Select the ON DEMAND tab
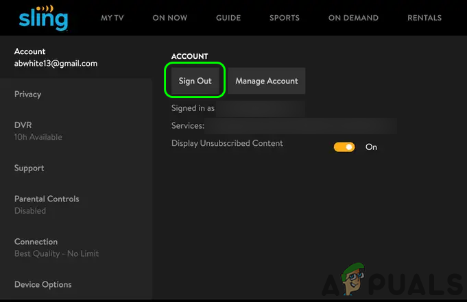 click(353, 17)
